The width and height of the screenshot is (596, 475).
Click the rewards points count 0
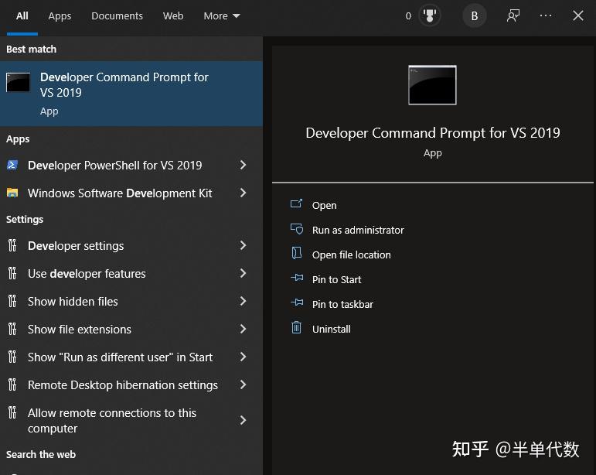(408, 16)
